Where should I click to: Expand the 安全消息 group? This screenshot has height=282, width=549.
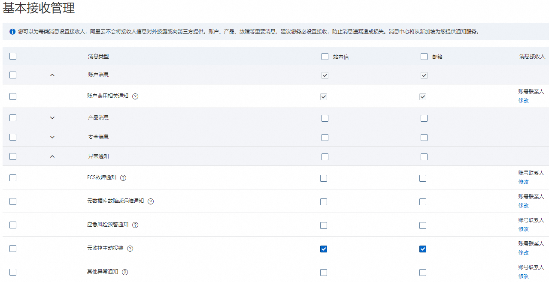(52, 137)
